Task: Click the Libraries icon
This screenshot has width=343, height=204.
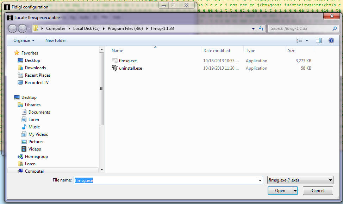Action: click(x=20, y=105)
